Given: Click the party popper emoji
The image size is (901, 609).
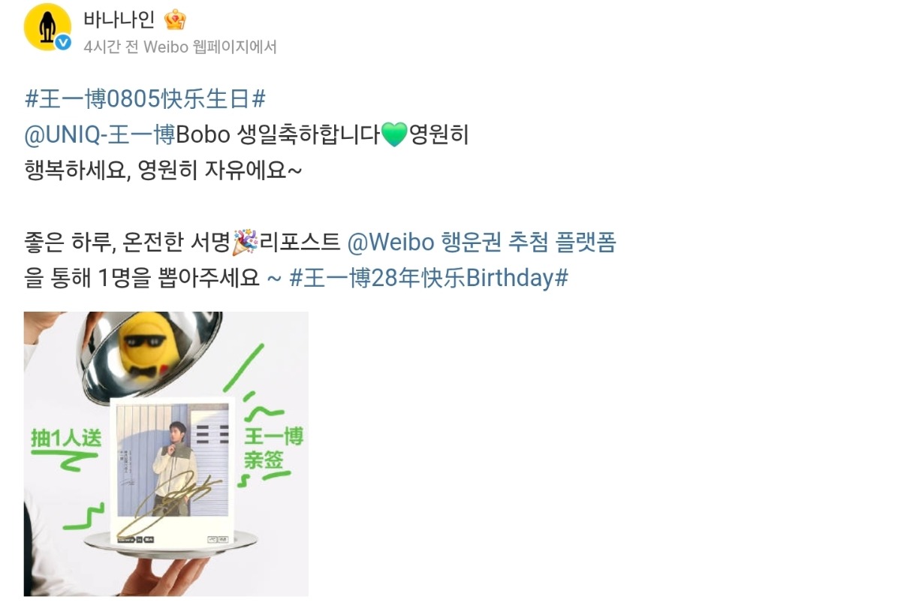Looking at the screenshot, I should click(x=245, y=242).
